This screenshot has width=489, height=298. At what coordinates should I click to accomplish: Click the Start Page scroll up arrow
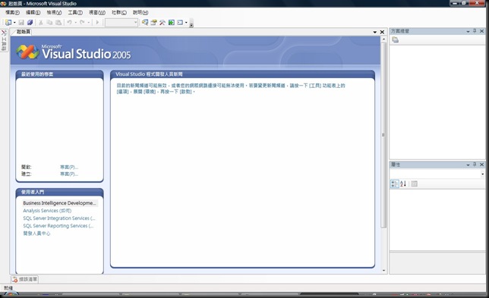coord(383,39)
